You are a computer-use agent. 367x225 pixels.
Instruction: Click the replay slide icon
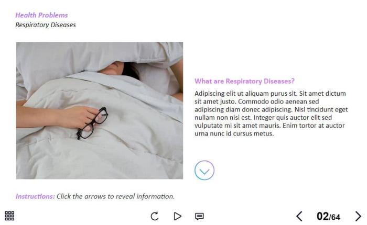click(x=155, y=216)
